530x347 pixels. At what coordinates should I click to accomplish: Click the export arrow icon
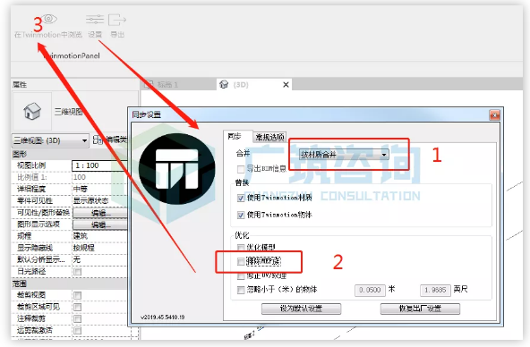click(117, 20)
